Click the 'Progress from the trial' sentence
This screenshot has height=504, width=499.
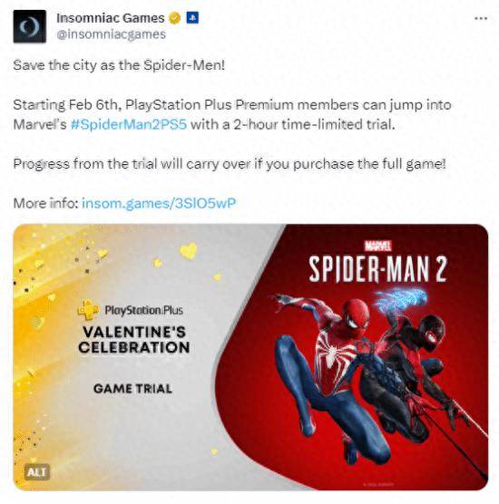coord(230,164)
